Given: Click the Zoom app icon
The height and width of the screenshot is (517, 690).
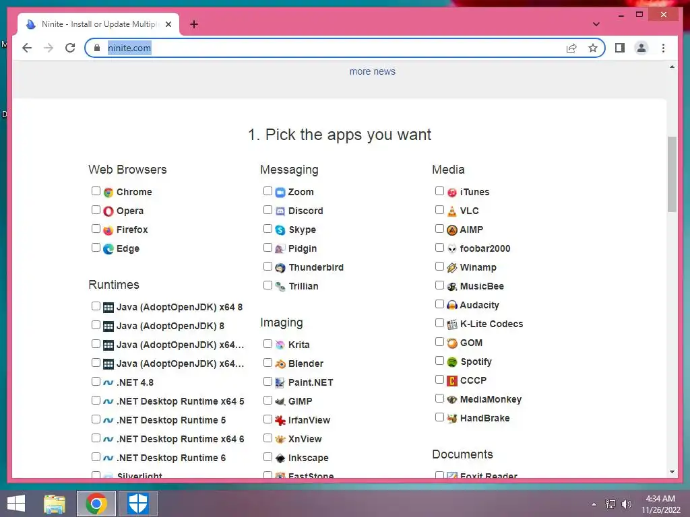Looking at the screenshot, I should click(x=280, y=192).
